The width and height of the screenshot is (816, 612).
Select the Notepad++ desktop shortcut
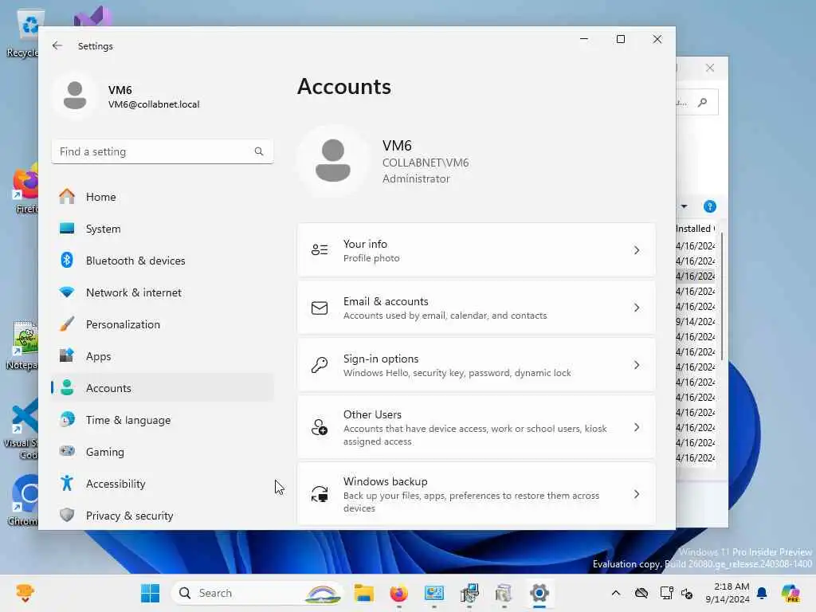click(23, 346)
